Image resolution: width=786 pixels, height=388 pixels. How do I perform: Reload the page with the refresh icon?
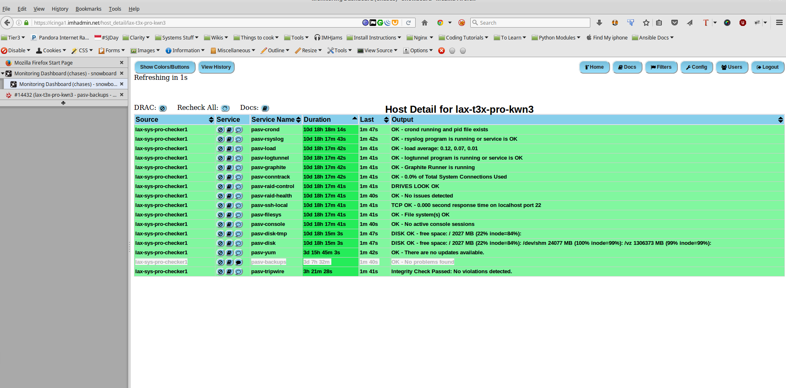point(408,23)
